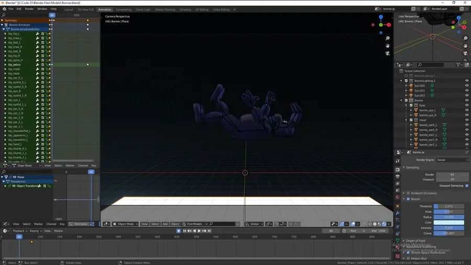Click the zoom magnifier in camera viewport
471x265 pixels.
387,38
